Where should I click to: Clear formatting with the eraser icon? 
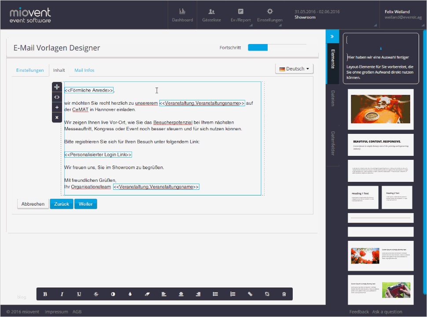pyautogui.click(x=147, y=294)
